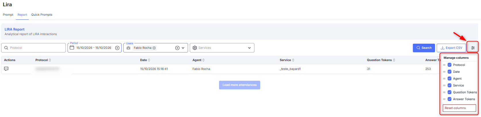The height and width of the screenshot is (117, 481).
Task: Remove Fabio Rocha user chip
Action: point(154,48)
